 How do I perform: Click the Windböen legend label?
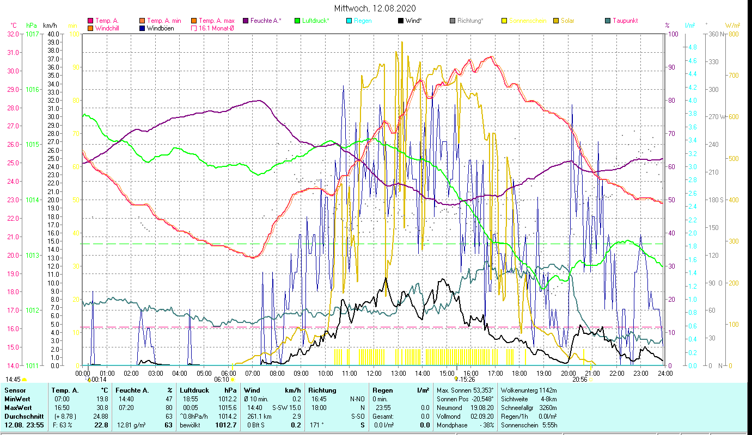point(161,28)
